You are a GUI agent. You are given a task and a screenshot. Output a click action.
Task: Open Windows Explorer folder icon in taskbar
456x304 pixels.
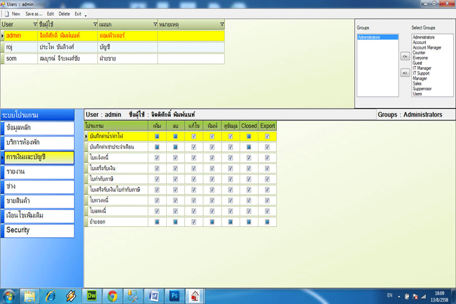[30, 294]
